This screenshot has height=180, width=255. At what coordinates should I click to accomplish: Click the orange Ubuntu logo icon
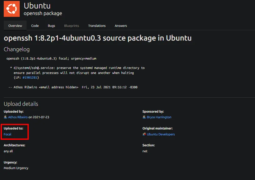point(12,9)
